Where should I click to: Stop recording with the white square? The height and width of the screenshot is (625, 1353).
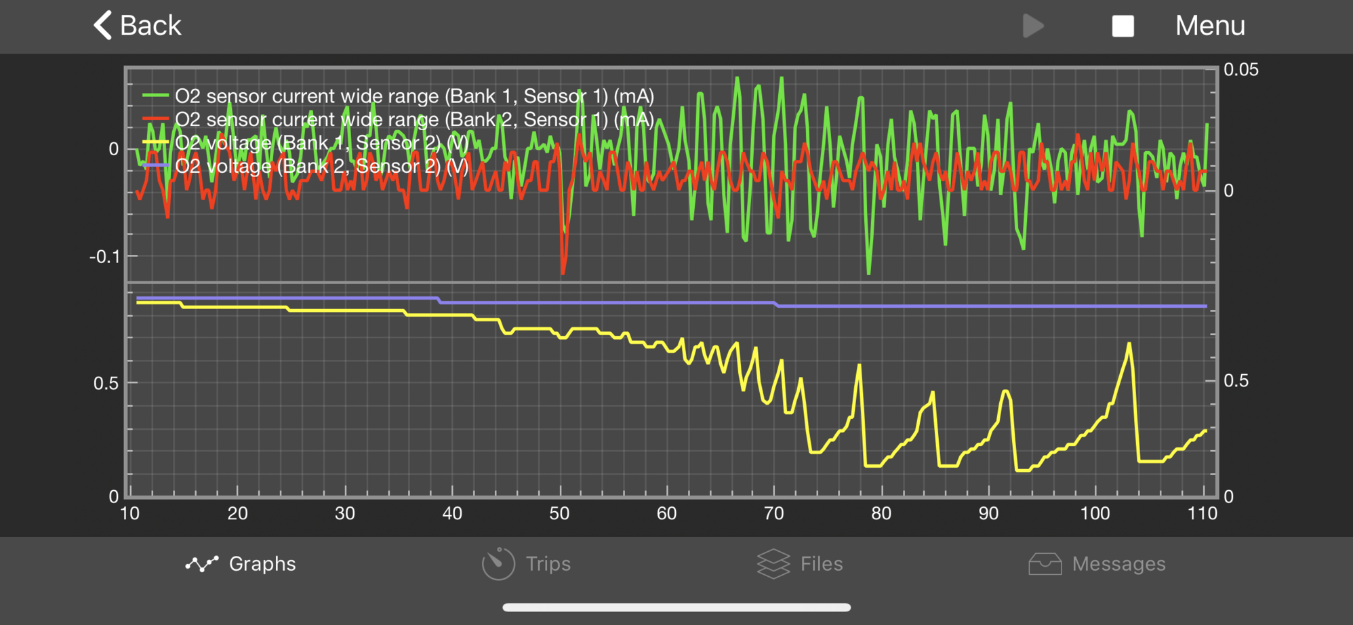coord(1123,26)
